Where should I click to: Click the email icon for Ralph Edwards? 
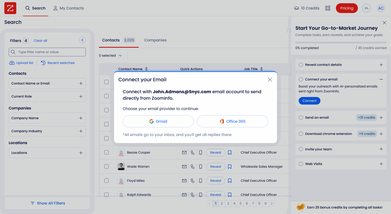(184, 195)
